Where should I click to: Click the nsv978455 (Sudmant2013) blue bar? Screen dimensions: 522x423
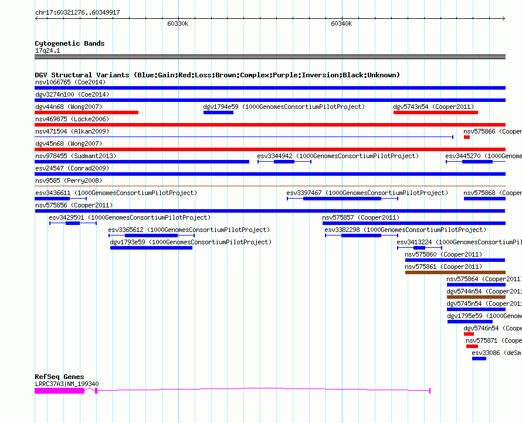tap(142, 162)
